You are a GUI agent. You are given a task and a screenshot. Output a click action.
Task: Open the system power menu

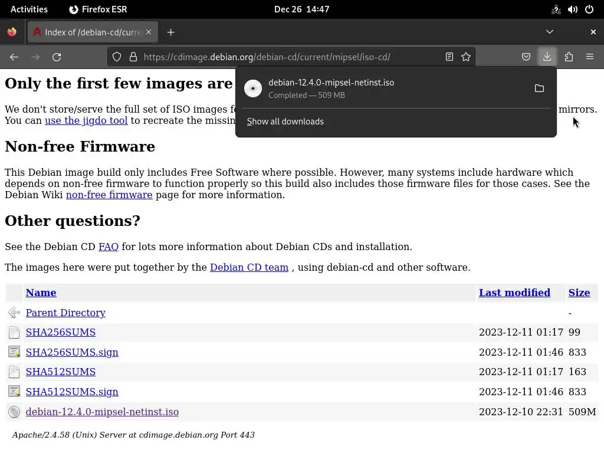pos(589,9)
